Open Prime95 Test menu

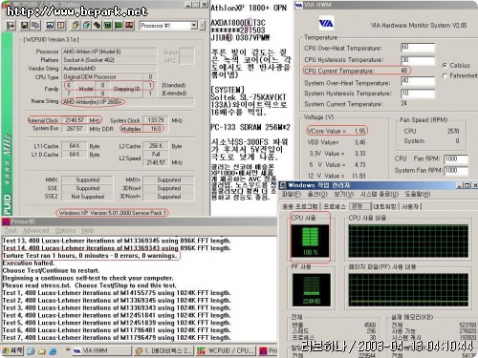(11, 230)
